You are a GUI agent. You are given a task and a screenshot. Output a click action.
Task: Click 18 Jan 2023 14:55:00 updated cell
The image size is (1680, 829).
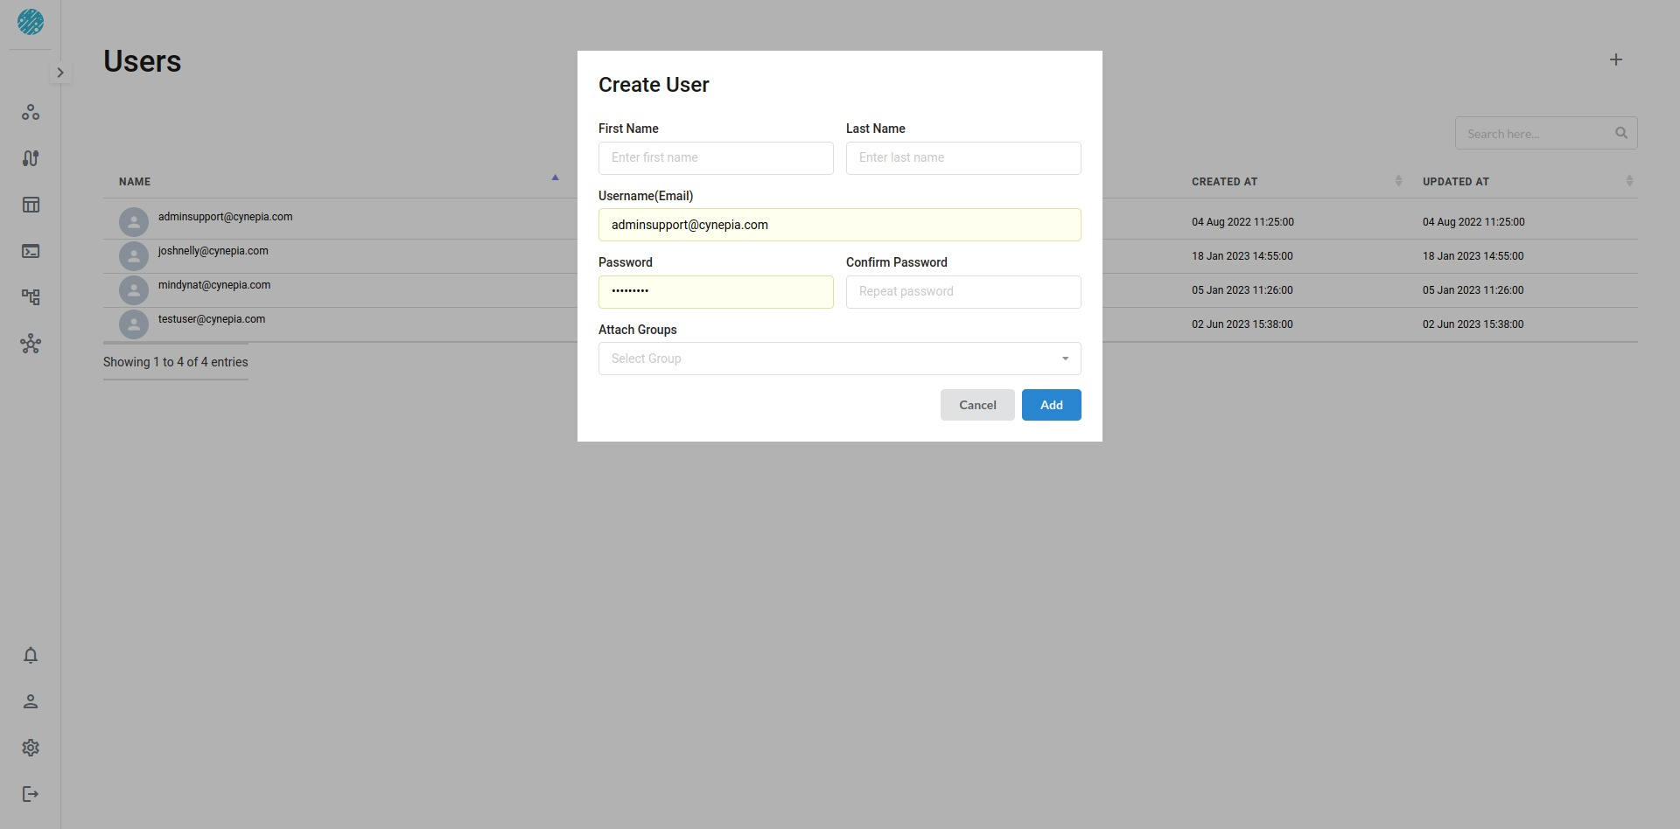point(1473,256)
